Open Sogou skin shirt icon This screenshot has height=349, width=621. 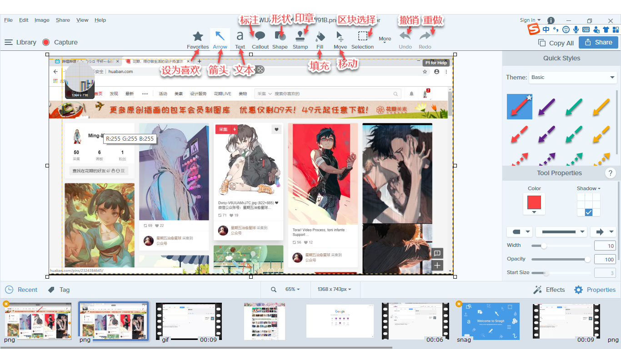[x=606, y=29]
